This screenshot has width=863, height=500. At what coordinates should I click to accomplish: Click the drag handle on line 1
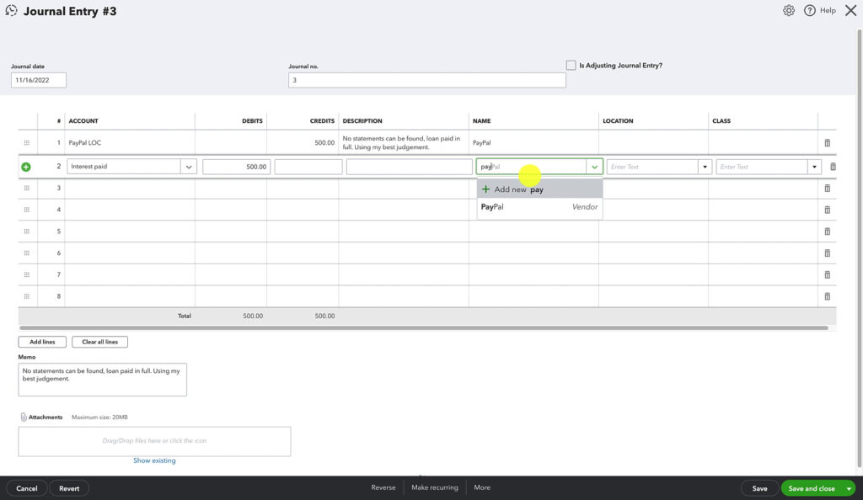tap(26, 142)
